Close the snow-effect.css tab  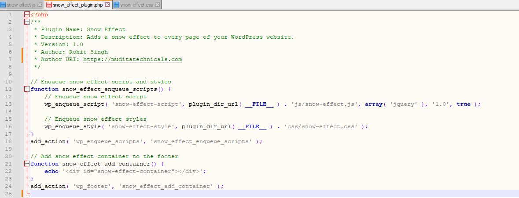[157, 5]
